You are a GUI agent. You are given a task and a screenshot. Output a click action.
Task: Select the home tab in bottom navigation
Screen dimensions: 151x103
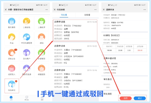[x=11, y=98]
